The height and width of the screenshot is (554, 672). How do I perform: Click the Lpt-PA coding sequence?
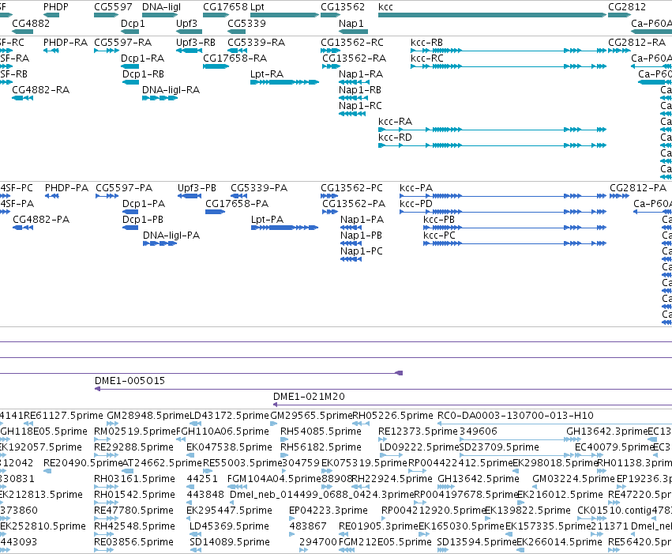pyautogui.click(x=284, y=228)
